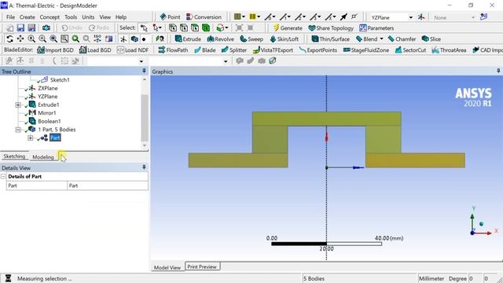Open the File menu
Screen dimensions: 503x283
point(10,17)
